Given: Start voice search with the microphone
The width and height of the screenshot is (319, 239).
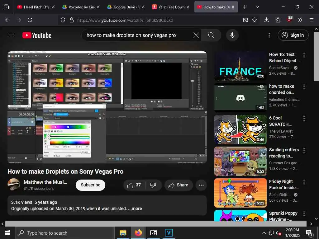Looking at the screenshot, I should coord(232,35).
